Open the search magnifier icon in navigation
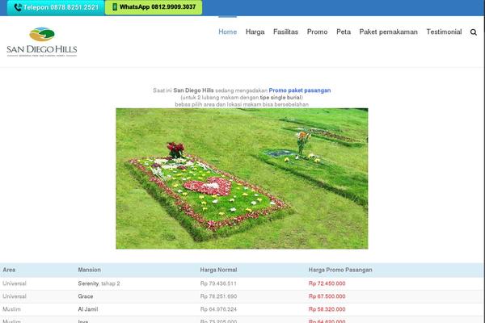 click(x=473, y=32)
